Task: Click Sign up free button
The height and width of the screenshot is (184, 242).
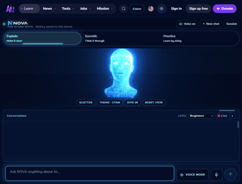Action: point(198,9)
